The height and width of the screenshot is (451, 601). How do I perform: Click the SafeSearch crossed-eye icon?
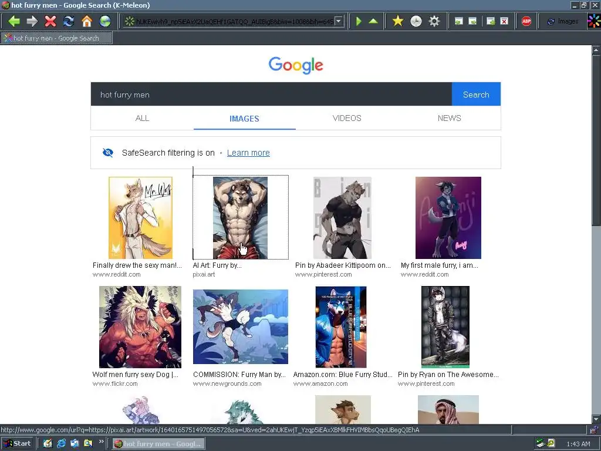108,153
